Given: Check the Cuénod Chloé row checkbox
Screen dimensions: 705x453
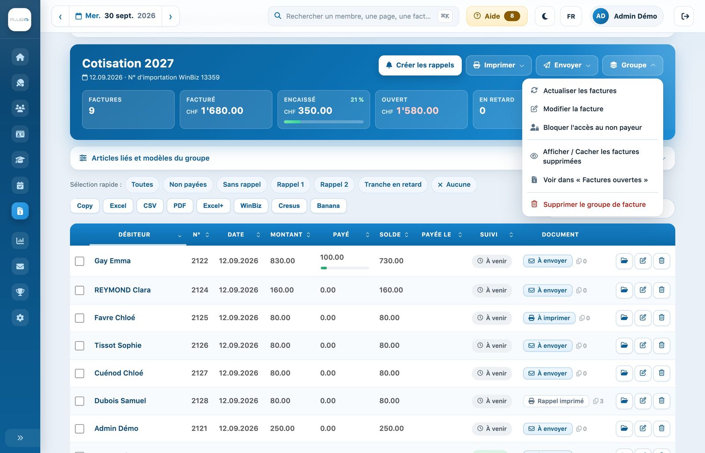Looking at the screenshot, I should [80, 374].
